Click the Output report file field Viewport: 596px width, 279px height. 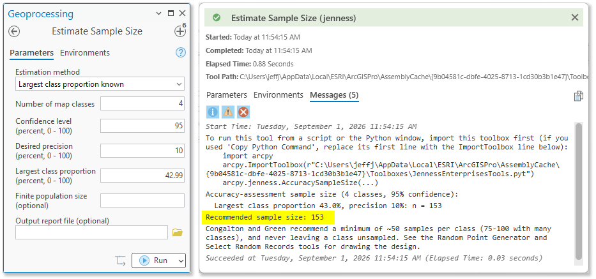click(x=91, y=232)
